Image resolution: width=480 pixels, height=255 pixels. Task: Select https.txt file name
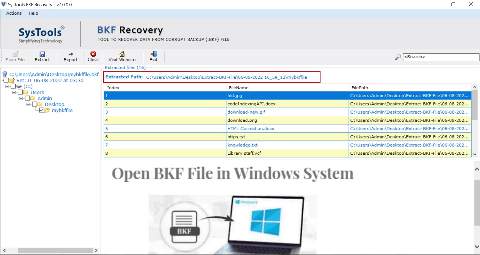(236, 137)
